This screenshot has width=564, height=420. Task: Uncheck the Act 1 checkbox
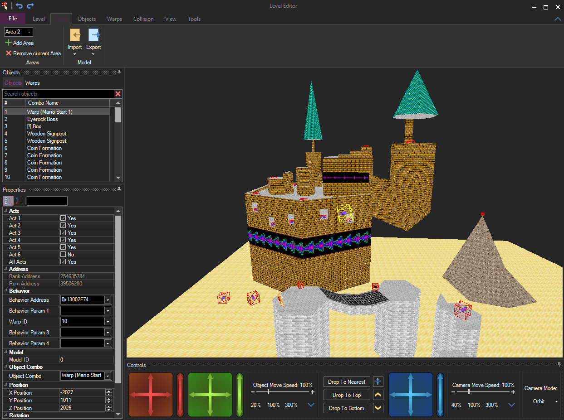(63, 218)
